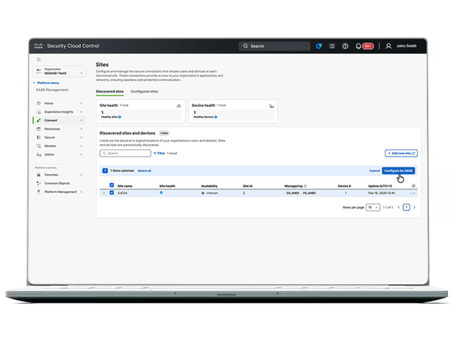Open the list menu icon in header
This screenshot has width=454, height=340.
point(332,46)
